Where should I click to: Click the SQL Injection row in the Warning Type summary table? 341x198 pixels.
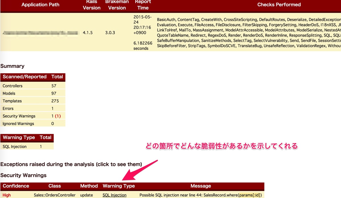click(15, 147)
